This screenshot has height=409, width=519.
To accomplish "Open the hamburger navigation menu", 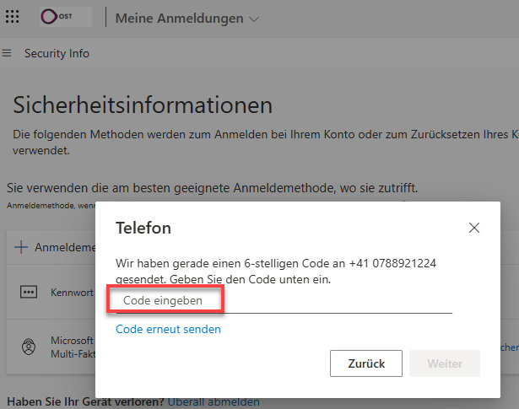I will click(7, 54).
